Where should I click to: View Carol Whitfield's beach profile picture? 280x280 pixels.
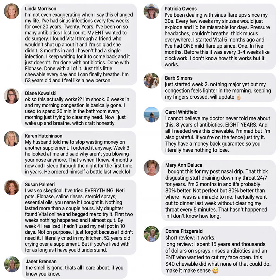pos(151,115)
